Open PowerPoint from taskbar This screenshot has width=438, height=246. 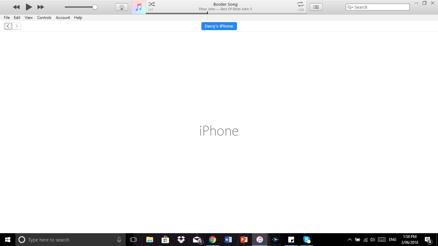[x=244, y=240]
